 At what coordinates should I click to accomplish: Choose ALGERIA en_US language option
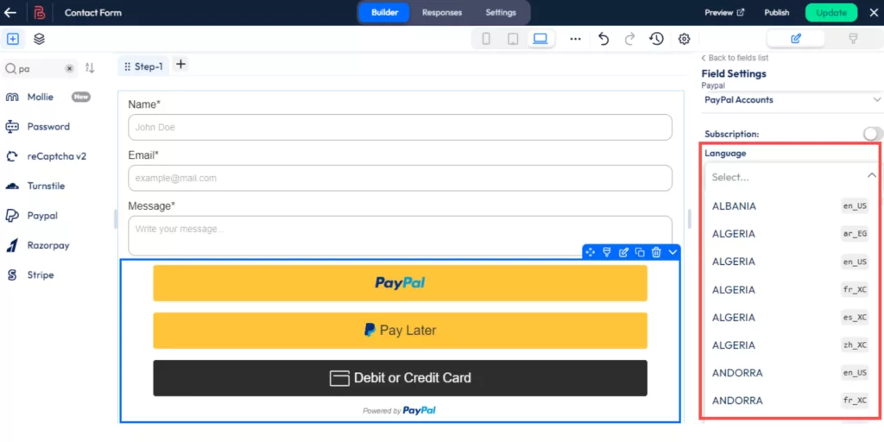pyautogui.click(x=791, y=262)
